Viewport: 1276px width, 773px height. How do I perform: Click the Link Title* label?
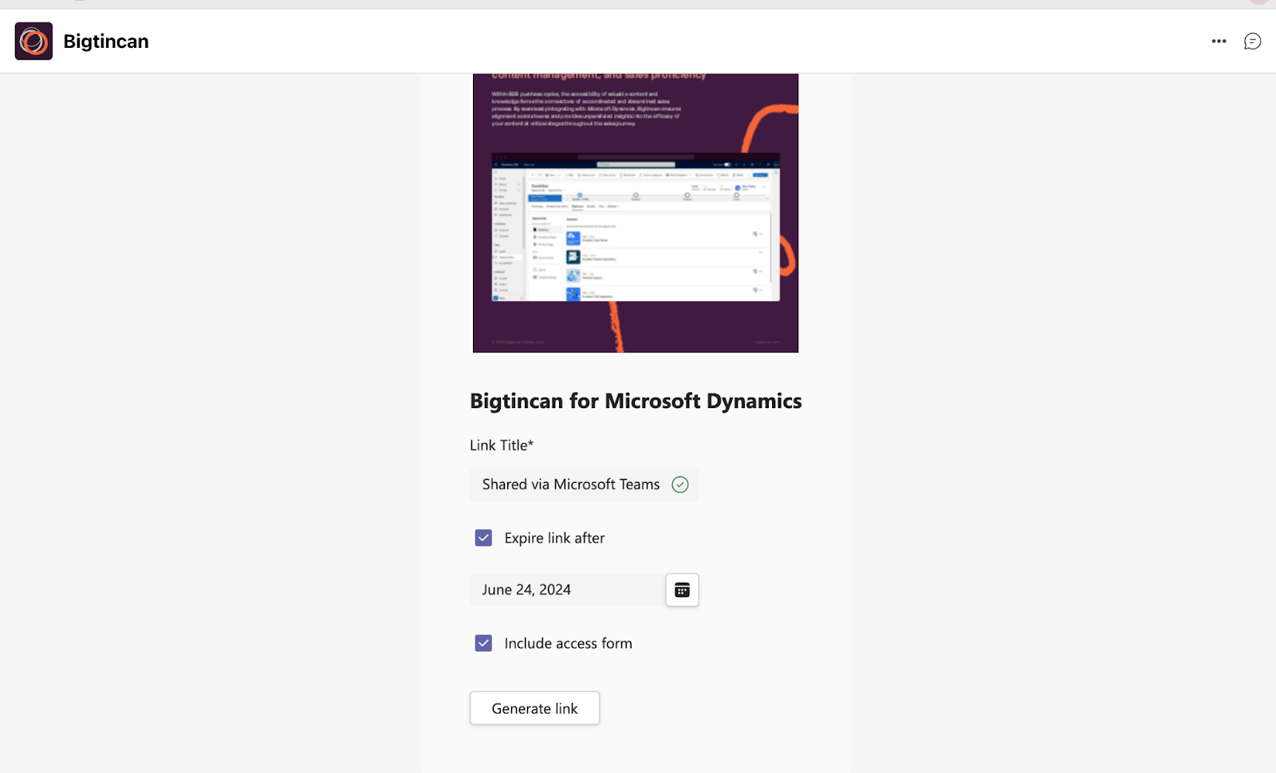pos(502,445)
